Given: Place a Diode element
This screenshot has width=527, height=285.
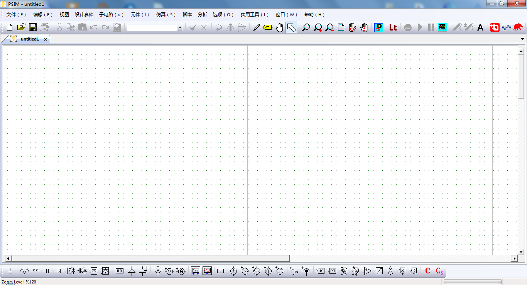Looking at the screenshot, I should 59,271.
